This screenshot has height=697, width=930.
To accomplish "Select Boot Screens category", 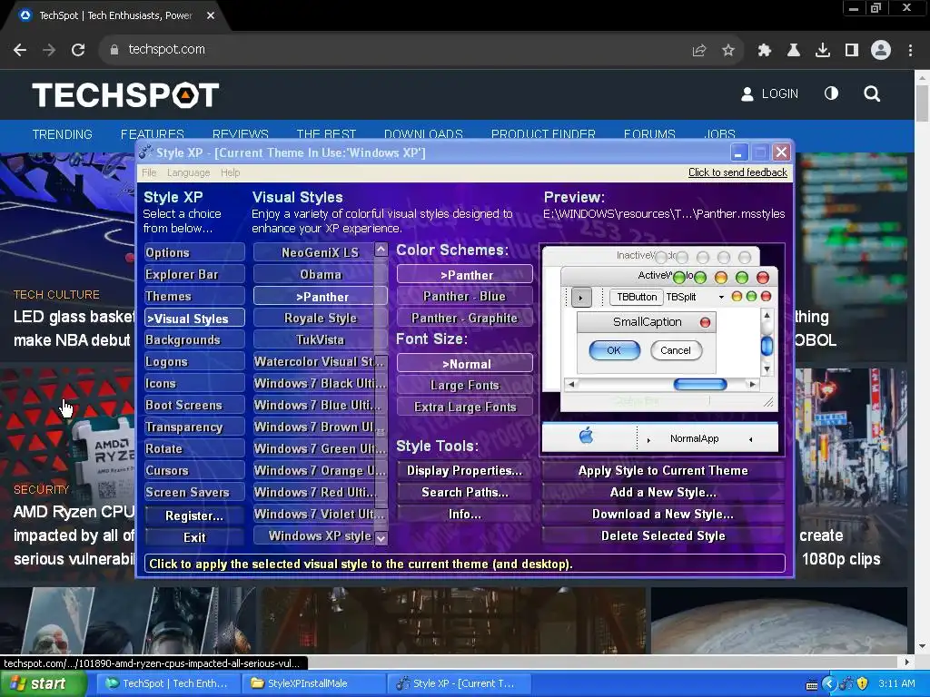I will [194, 406].
